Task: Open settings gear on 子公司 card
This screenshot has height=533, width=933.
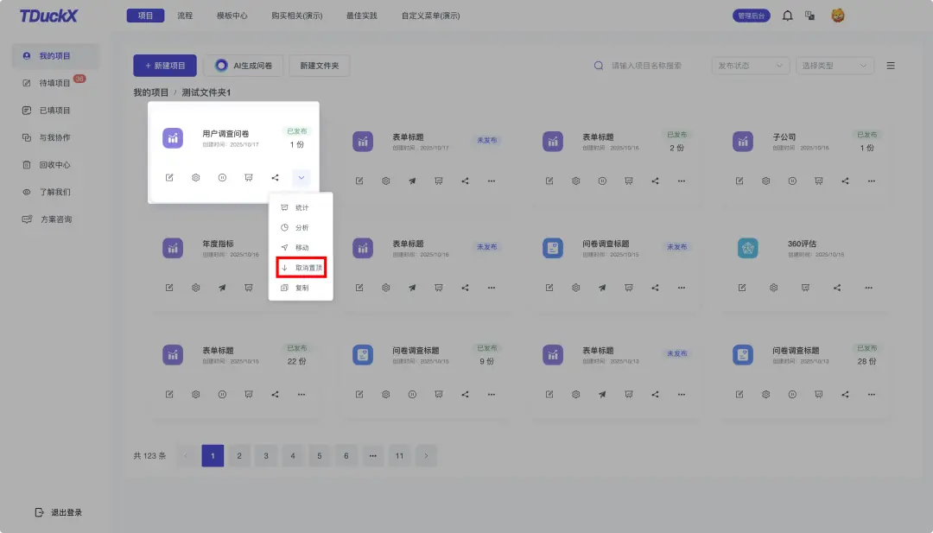Action: pyautogui.click(x=765, y=181)
